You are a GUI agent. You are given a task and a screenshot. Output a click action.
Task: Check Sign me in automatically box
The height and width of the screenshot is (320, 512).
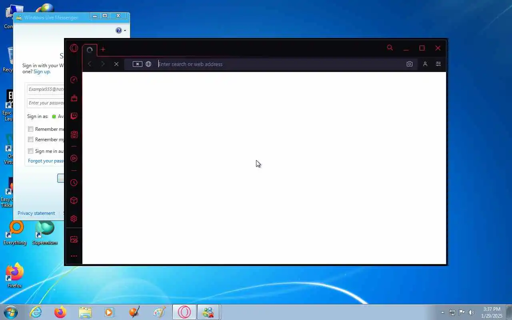click(x=30, y=151)
